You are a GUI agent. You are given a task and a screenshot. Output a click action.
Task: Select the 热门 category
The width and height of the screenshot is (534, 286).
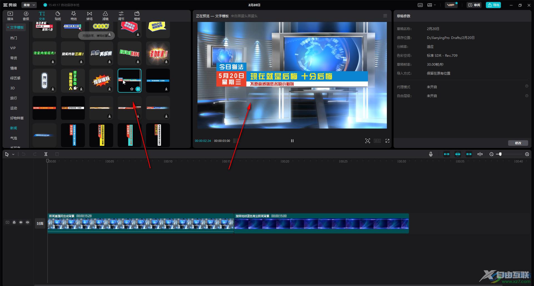point(14,38)
